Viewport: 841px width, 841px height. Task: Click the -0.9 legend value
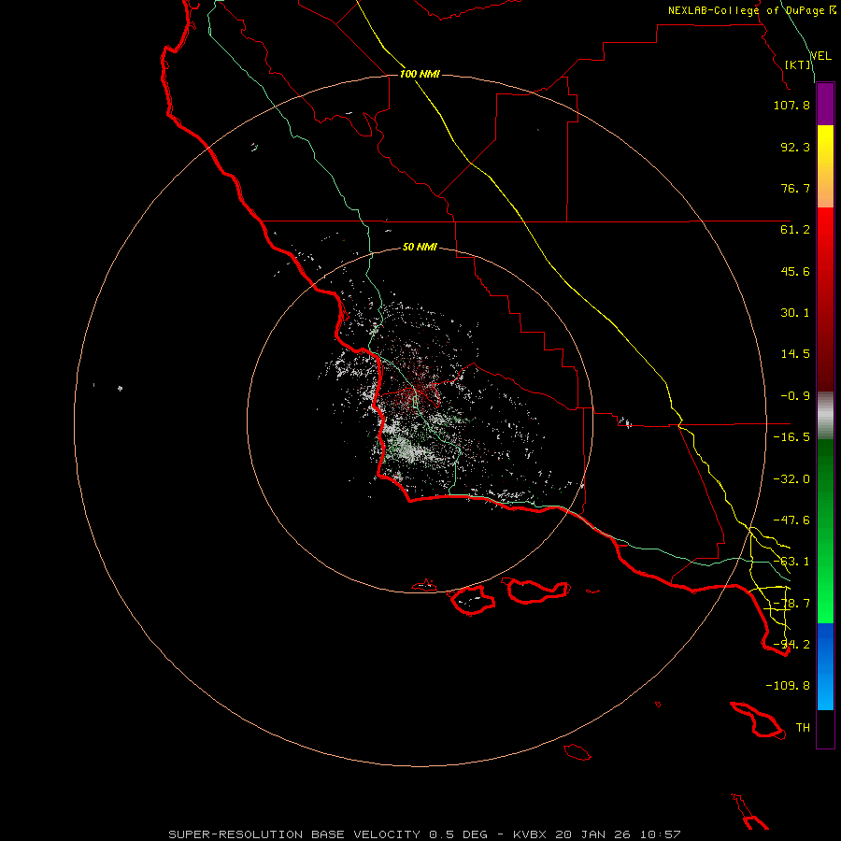click(x=795, y=396)
